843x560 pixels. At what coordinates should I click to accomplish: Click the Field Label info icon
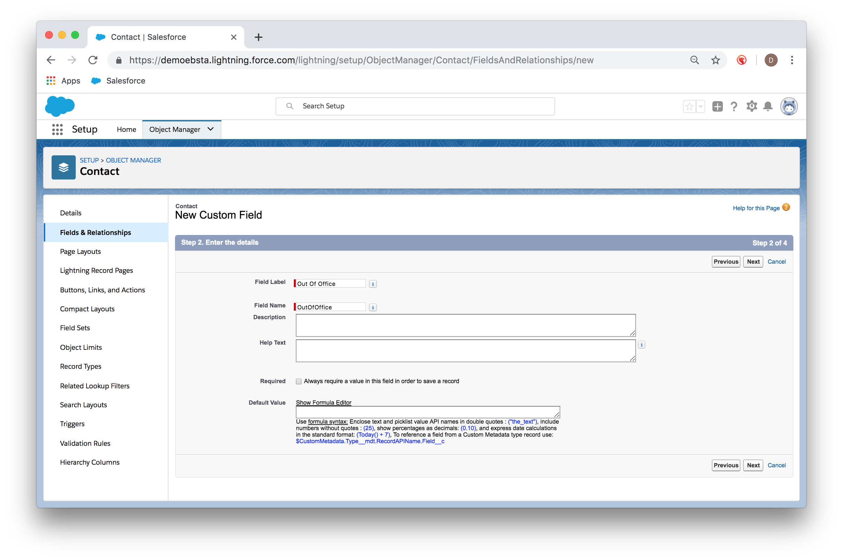click(373, 284)
